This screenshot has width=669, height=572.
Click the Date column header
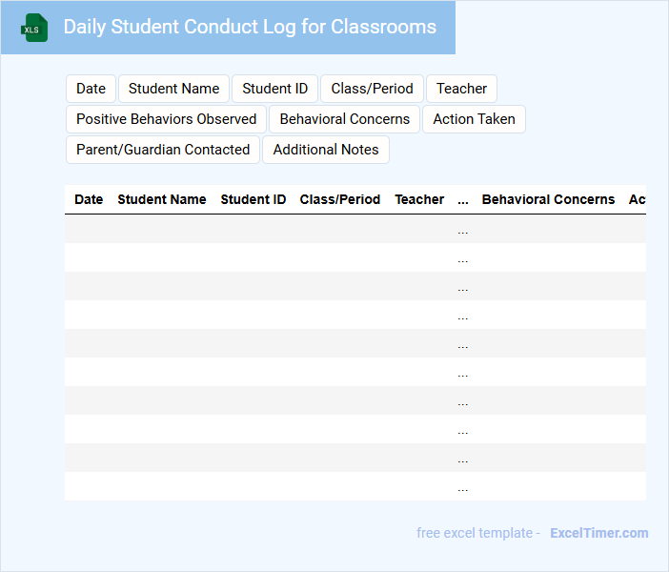(x=89, y=199)
